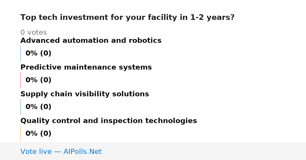The image size is (306, 160).
Task: Click the green bar under Supply chain visibility
Action: tap(20, 107)
